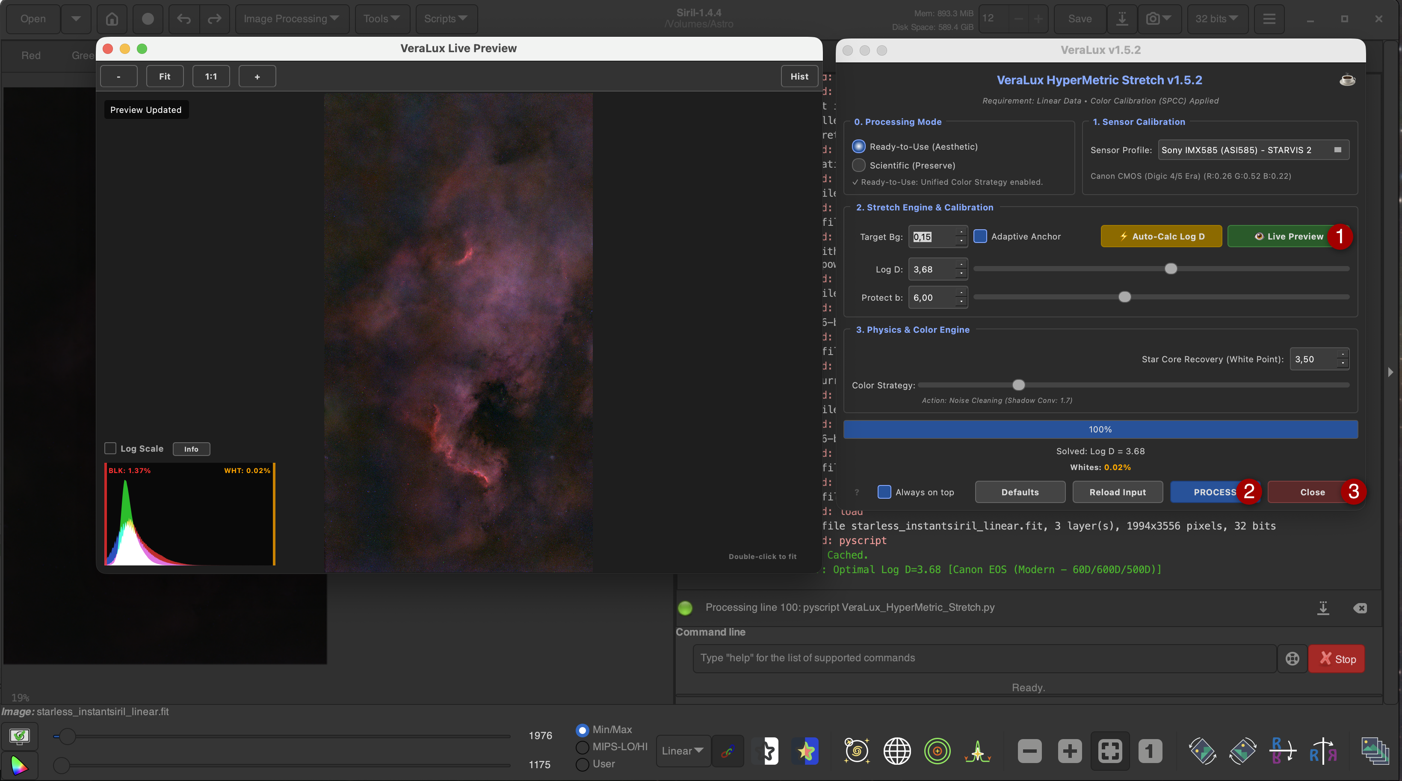Click the coffee cup icon in VeraLux

coord(1346,80)
